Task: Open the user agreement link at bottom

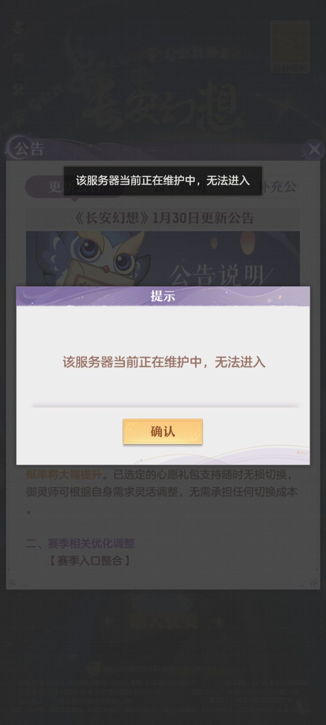Action: click(204, 669)
